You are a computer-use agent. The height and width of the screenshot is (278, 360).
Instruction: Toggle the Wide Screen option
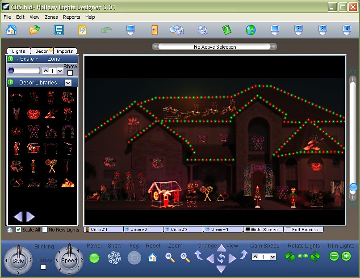tap(263, 229)
